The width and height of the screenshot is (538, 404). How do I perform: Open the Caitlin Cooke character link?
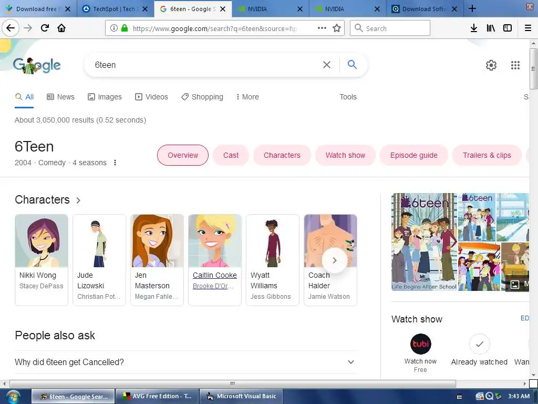pyautogui.click(x=215, y=275)
